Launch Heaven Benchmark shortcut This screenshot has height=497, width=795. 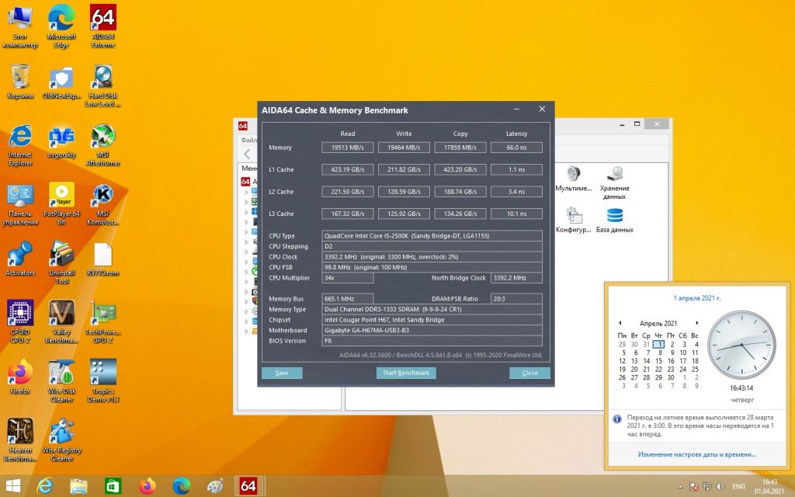coord(20,440)
